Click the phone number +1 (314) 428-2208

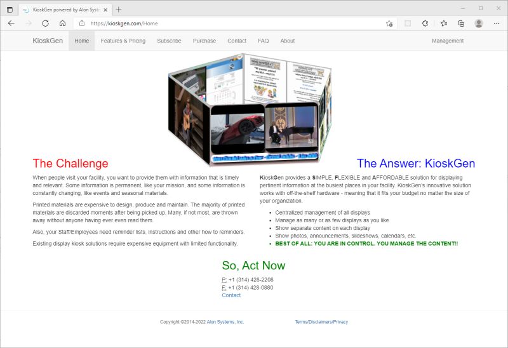(251, 279)
